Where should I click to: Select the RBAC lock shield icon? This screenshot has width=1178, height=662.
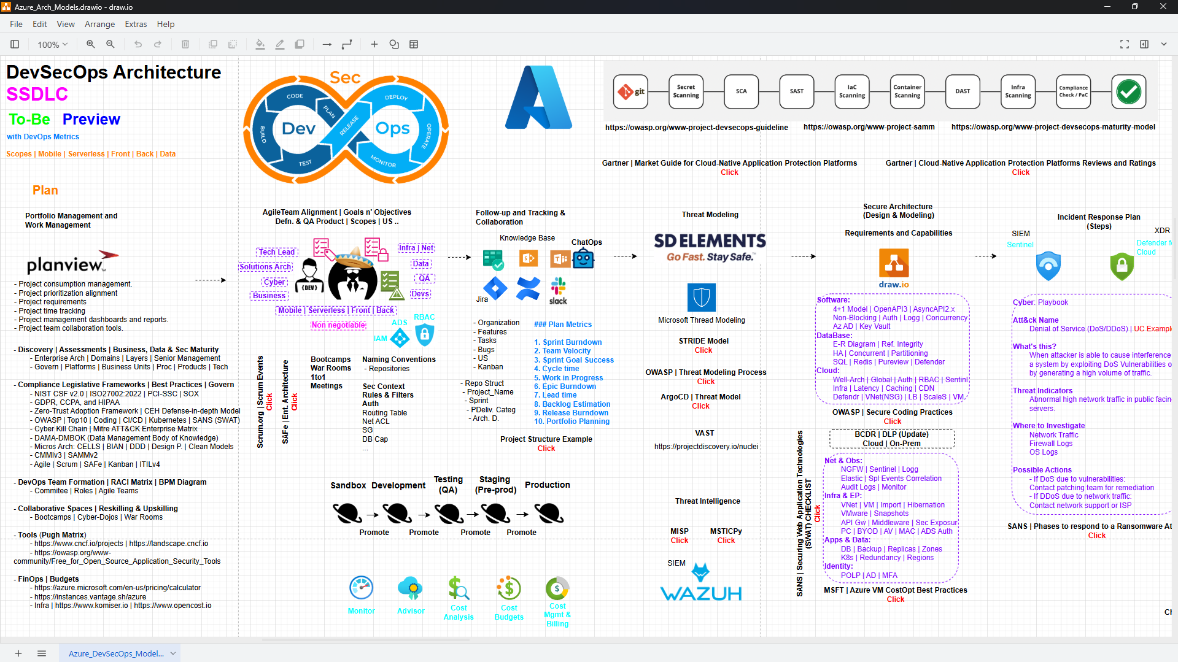425,334
